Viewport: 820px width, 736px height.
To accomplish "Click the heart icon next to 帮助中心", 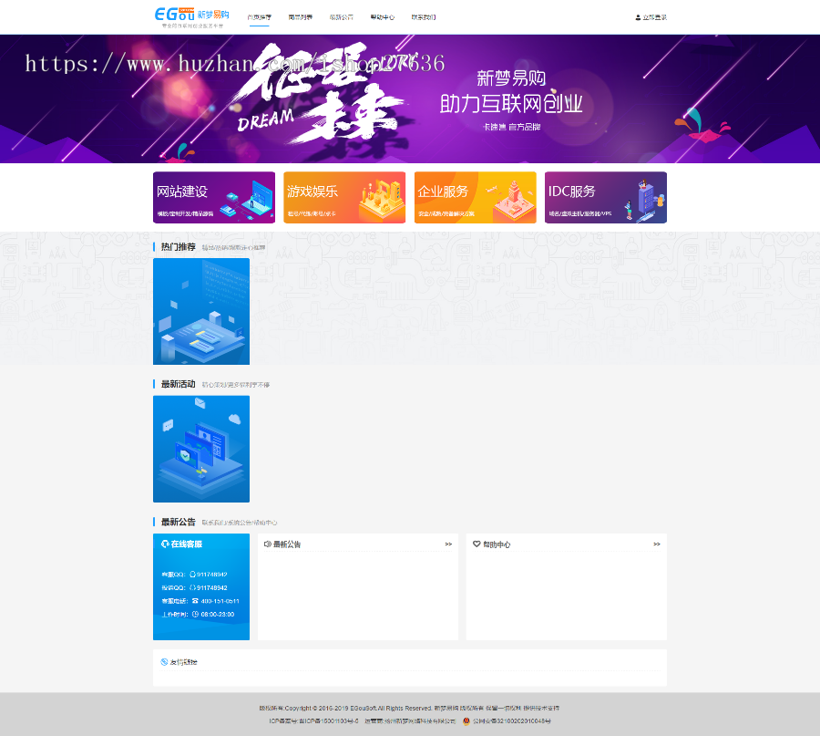I will (477, 544).
